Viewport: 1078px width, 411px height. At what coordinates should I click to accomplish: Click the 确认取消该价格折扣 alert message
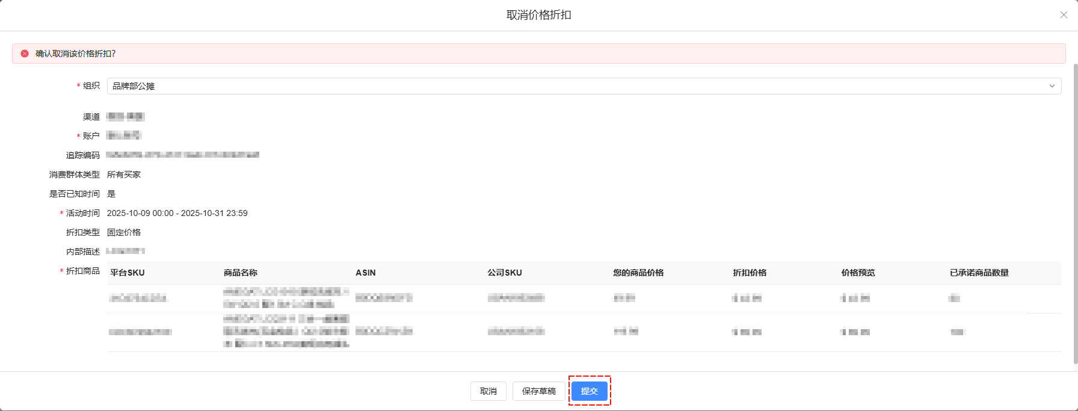(x=75, y=54)
